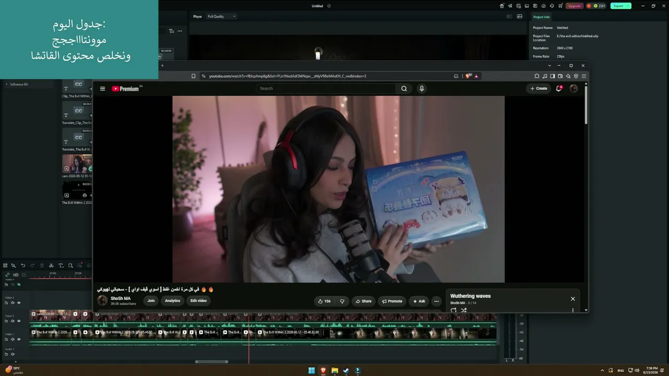This screenshot has height=376, width=669.
Task: Open Brave browser from the taskbar
Action: pyautogui.click(x=323, y=371)
